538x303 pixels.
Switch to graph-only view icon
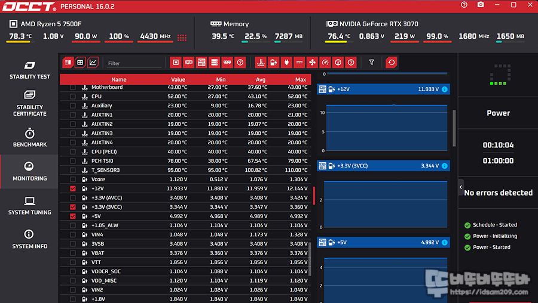click(93, 62)
